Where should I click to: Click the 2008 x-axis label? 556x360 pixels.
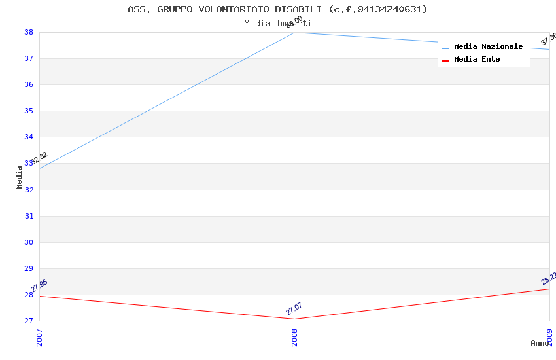[x=294, y=338]
